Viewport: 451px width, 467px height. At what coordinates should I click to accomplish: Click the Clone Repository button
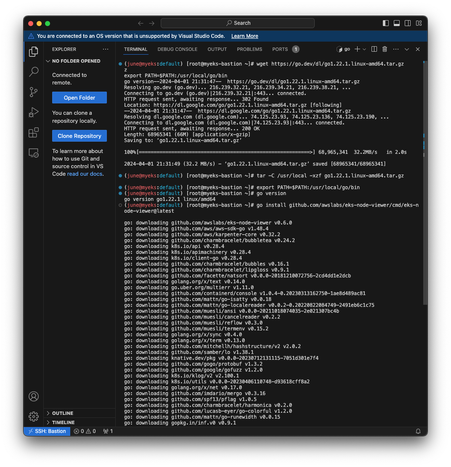(79, 136)
